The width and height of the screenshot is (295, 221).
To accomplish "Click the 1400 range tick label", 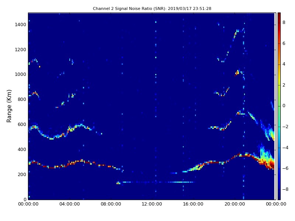I will [x=21, y=25].
